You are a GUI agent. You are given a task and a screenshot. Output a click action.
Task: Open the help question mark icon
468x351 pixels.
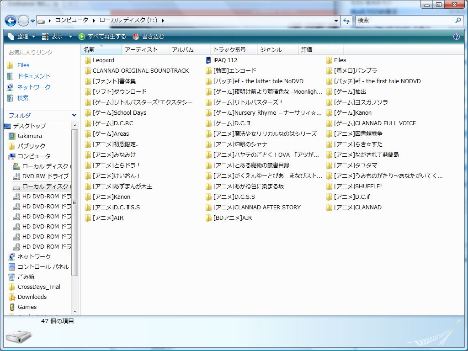coord(457,37)
